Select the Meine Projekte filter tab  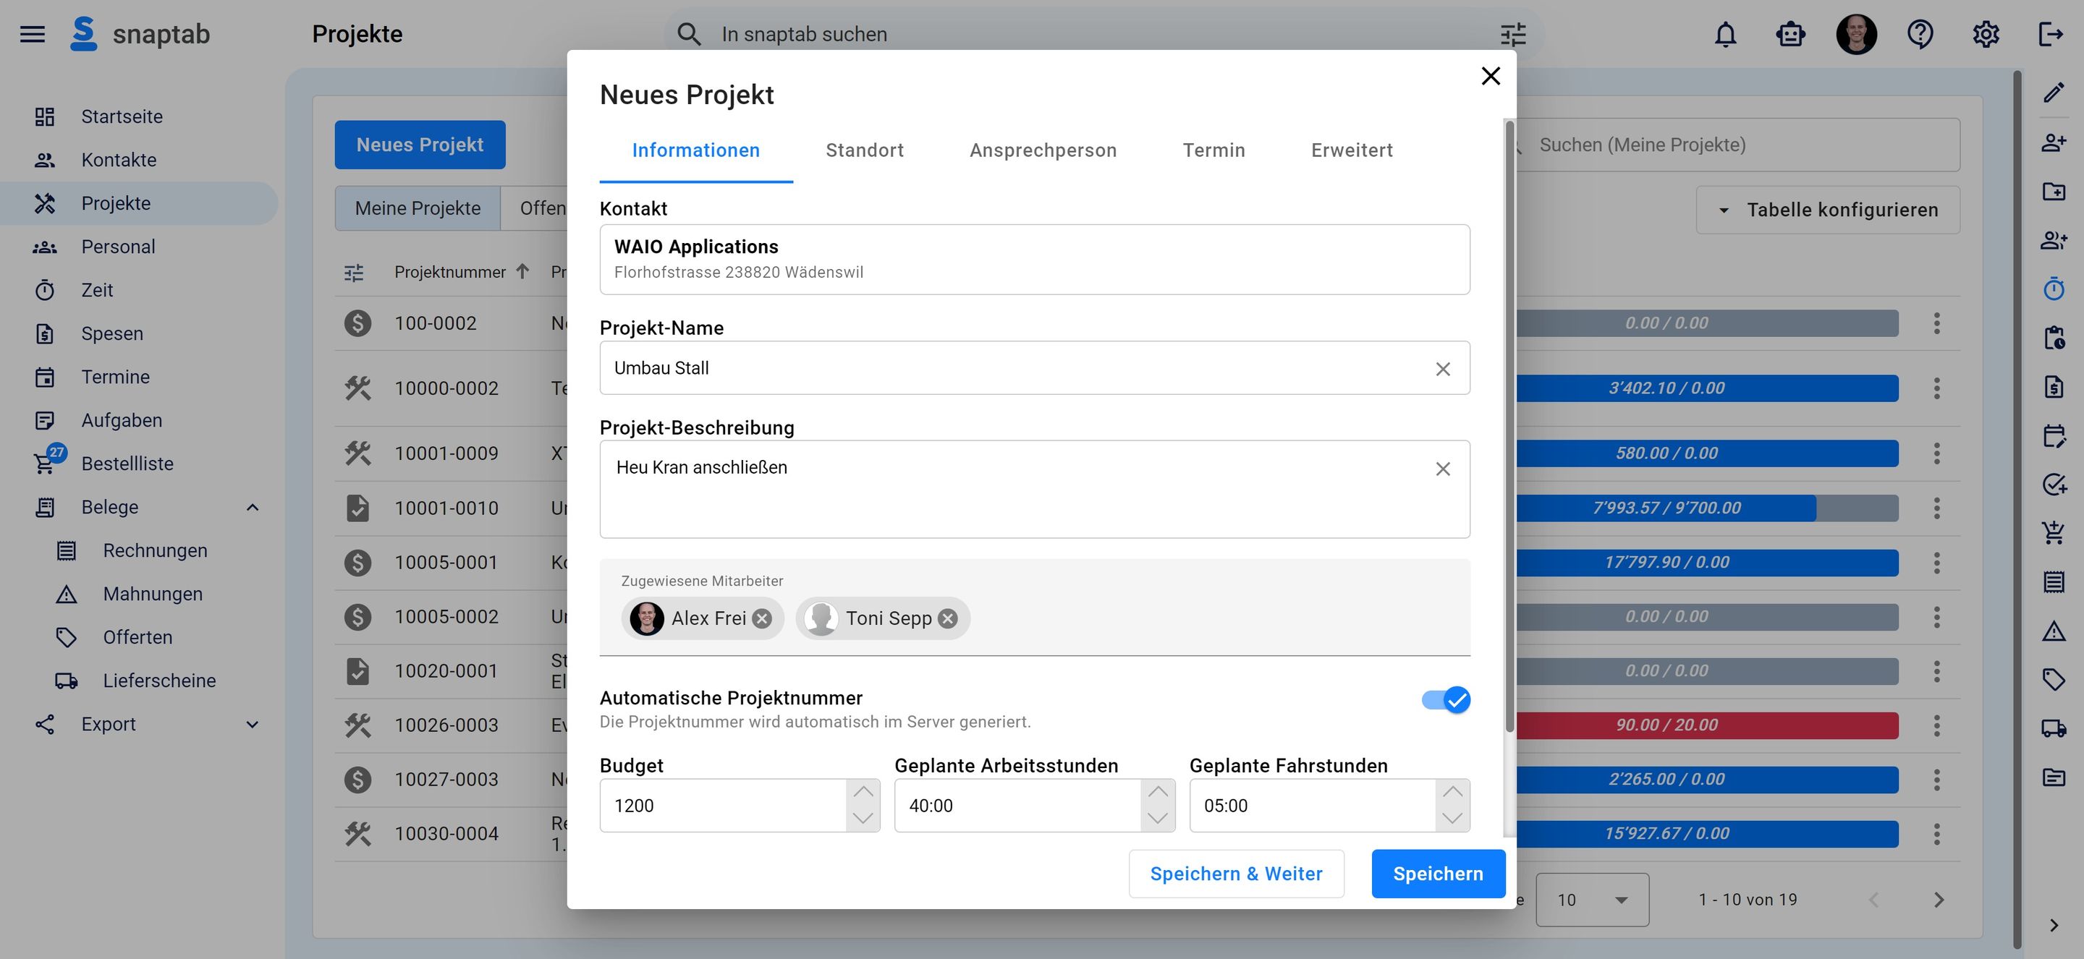[418, 208]
